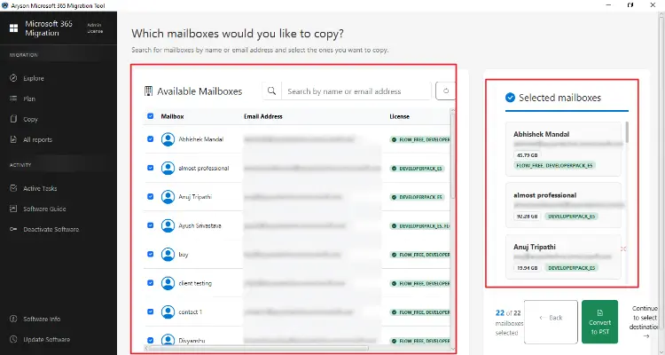Uncheck the boy mailbox

[x=150, y=254]
